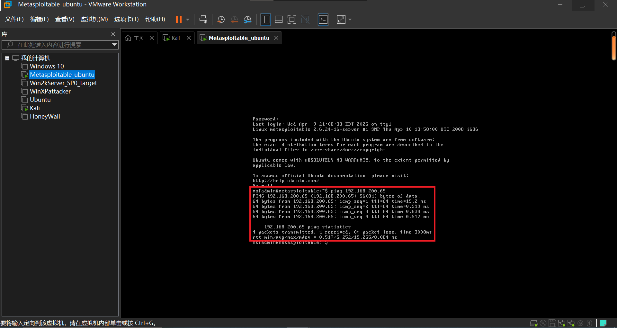Close the Metasploitable_ubuntu tab
The width and height of the screenshot is (617, 328).
(x=276, y=38)
